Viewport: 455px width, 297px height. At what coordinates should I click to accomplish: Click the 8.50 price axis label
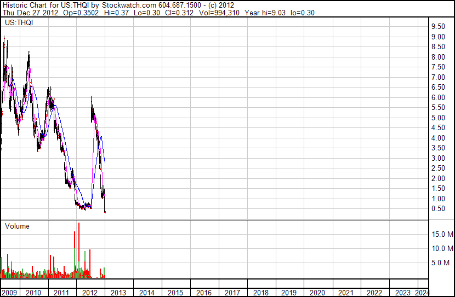(438, 46)
